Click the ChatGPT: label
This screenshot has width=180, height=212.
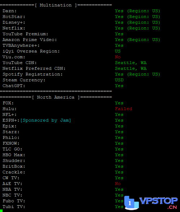click(14, 86)
